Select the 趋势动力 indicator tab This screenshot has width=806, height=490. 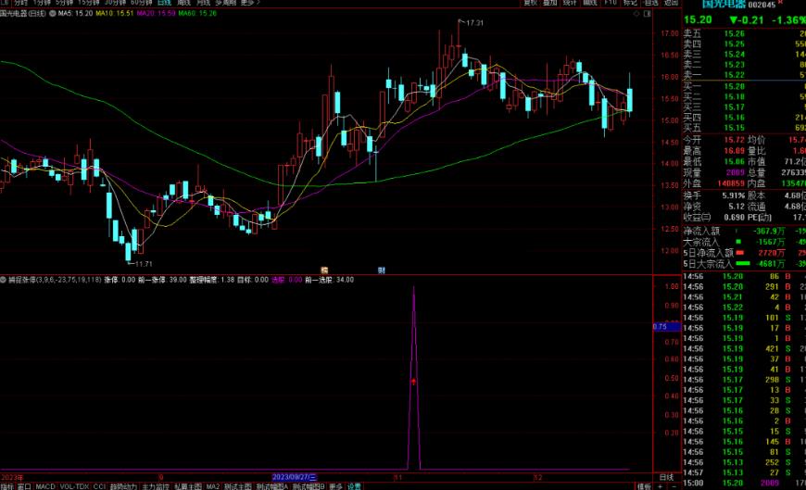tap(123, 486)
